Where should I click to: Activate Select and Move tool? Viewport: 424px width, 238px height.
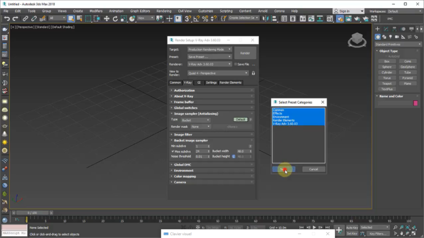107,19
